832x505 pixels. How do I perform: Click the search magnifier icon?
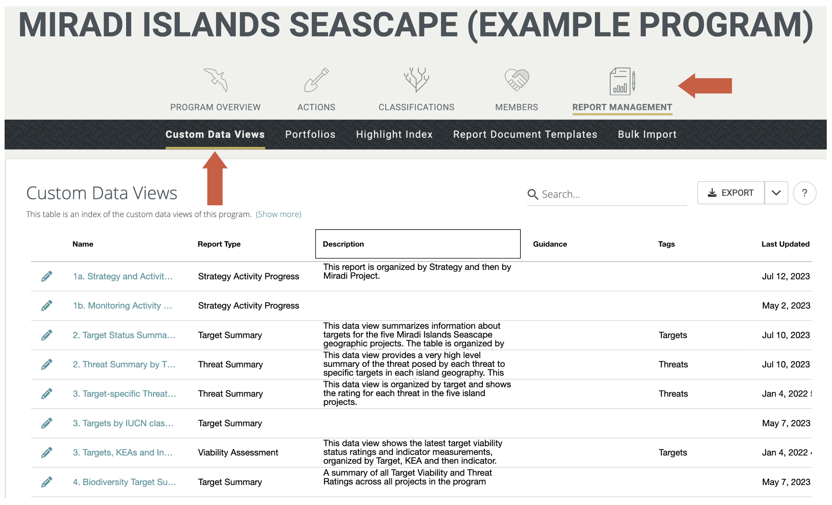533,194
